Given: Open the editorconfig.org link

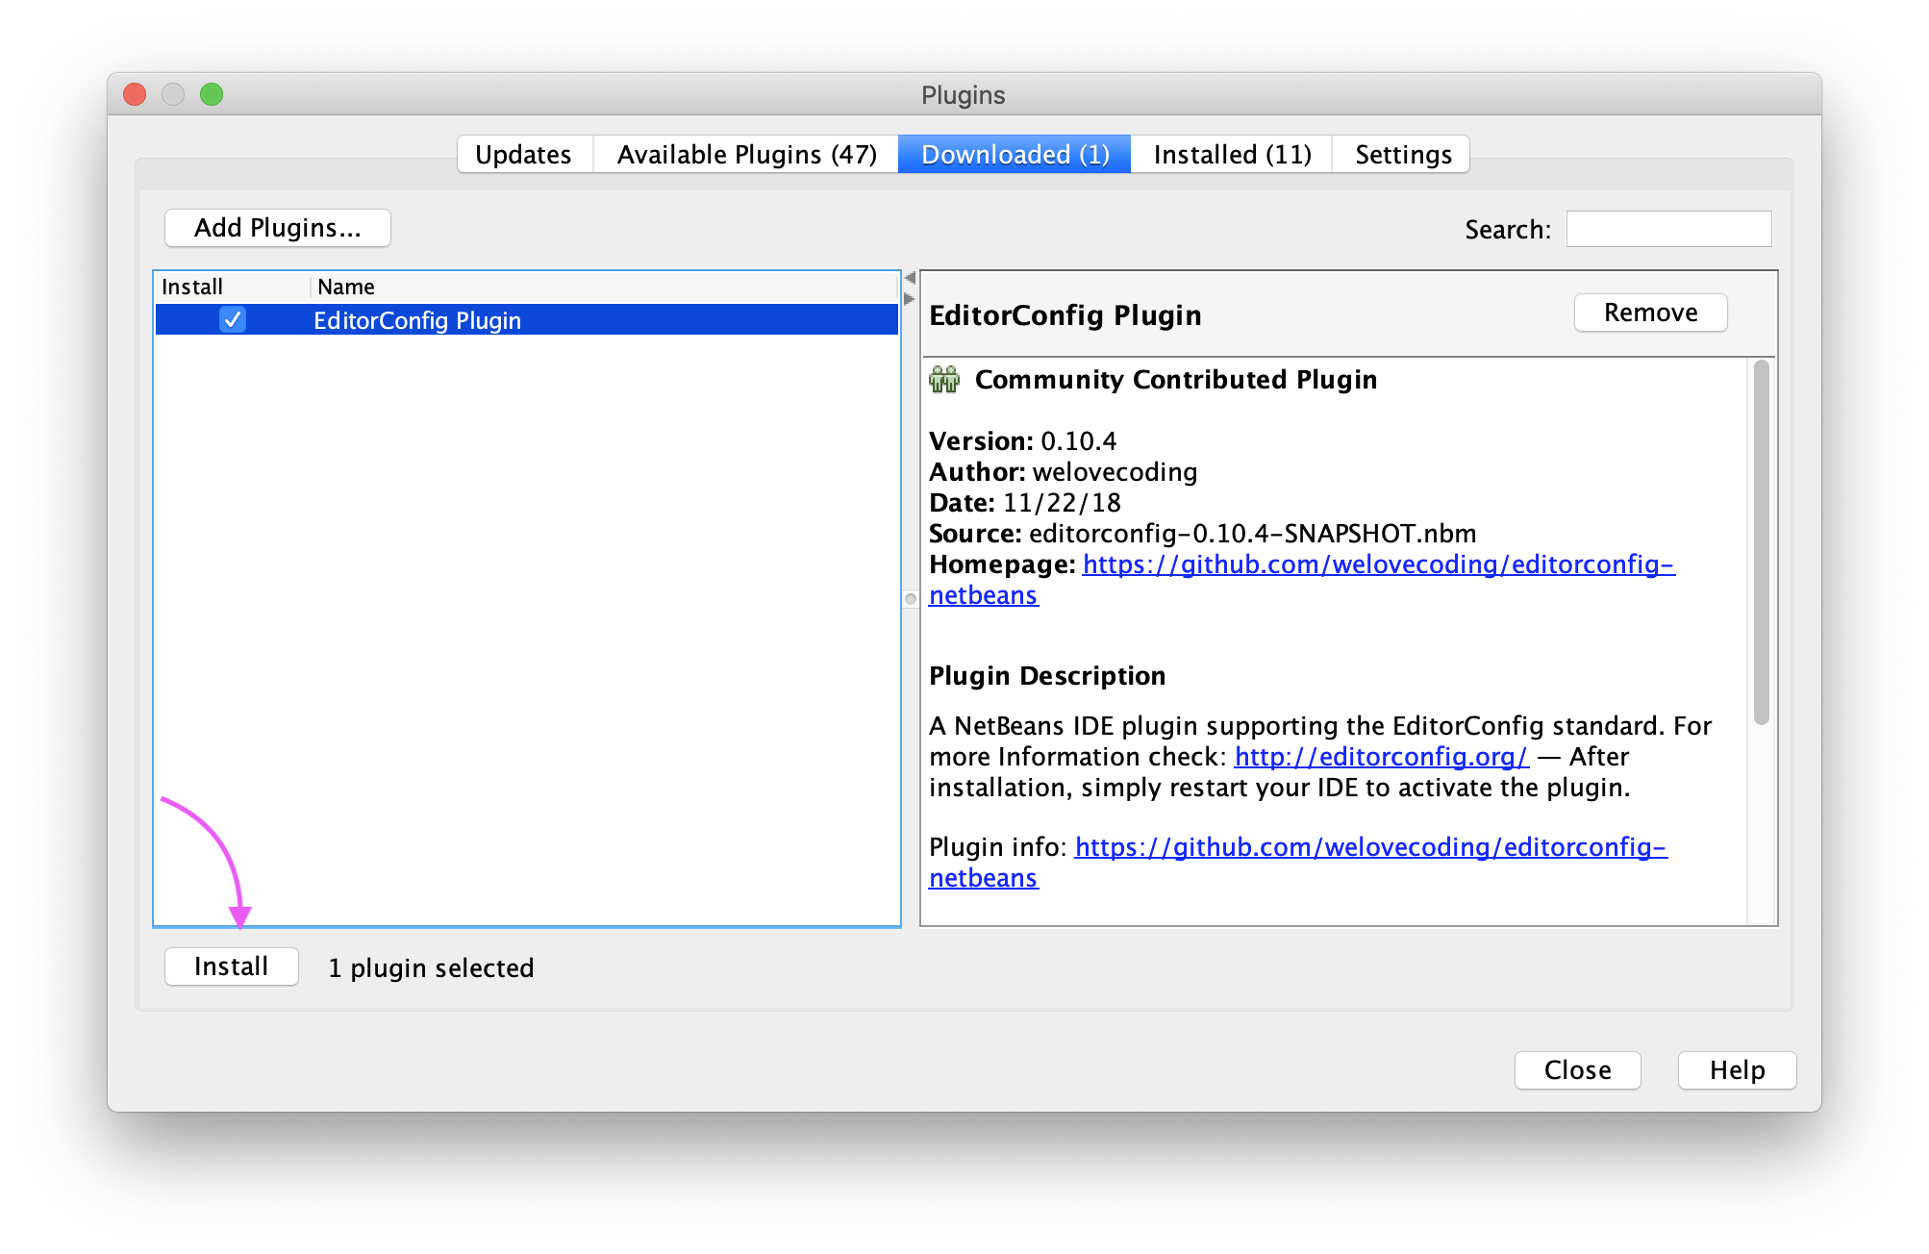Looking at the screenshot, I should tap(1381, 757).
